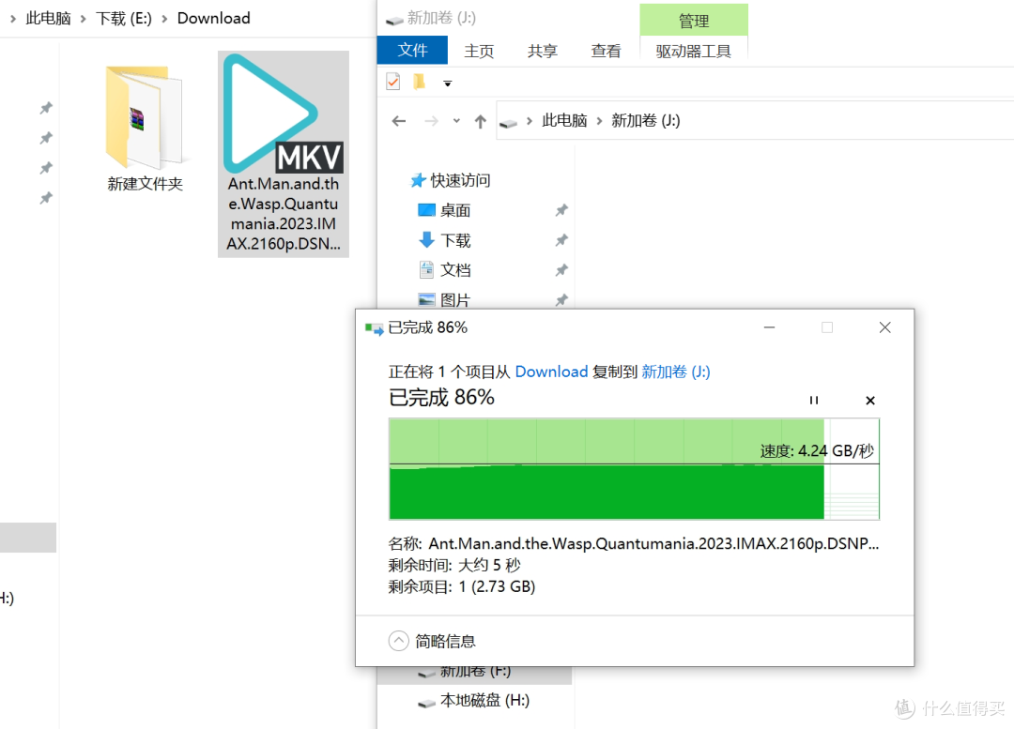Go up one folder level
The width and height of the screenshot is (1014, 729).
pyautogui.click(x=480, y=121)
